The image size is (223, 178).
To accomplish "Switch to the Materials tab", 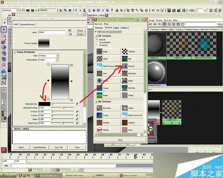I will coord(99,28).
